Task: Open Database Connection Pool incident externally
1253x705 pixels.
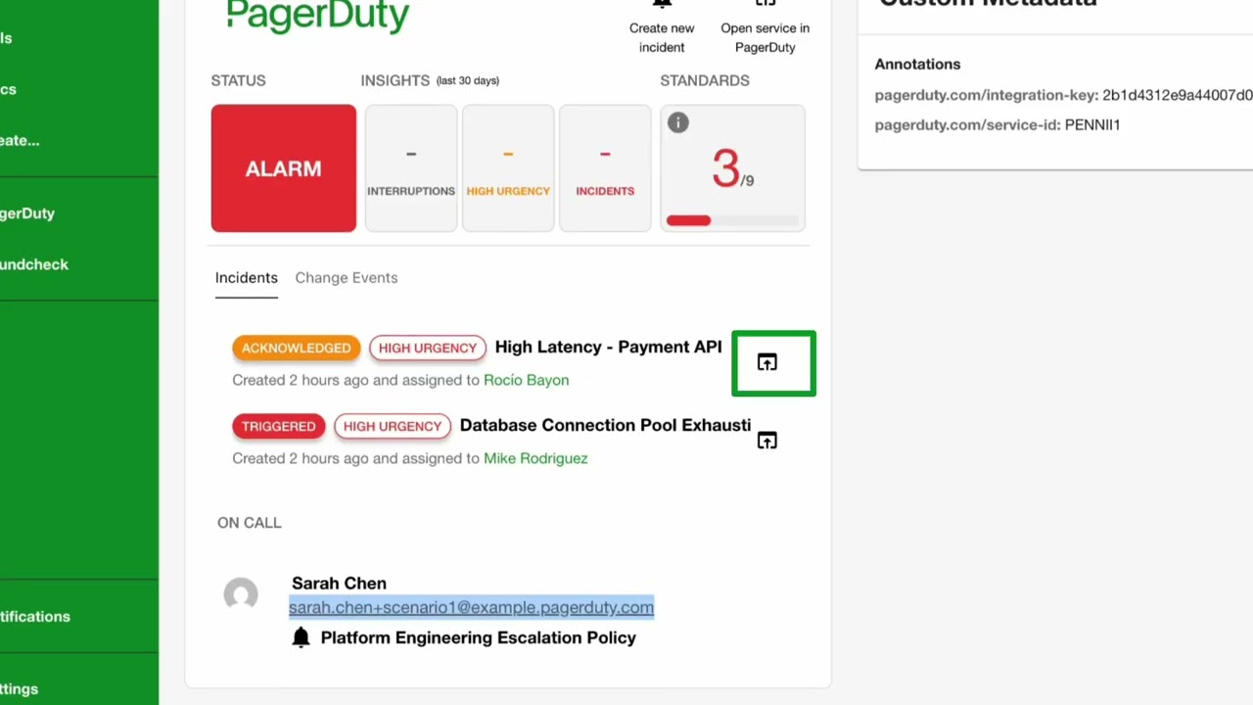Action: (766, 442)
